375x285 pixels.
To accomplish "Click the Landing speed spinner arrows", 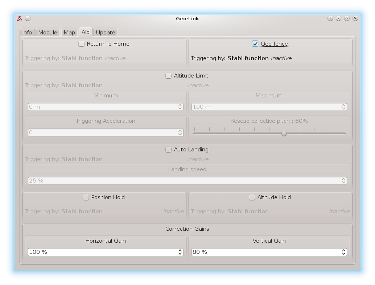I will (x=343, y=180).
